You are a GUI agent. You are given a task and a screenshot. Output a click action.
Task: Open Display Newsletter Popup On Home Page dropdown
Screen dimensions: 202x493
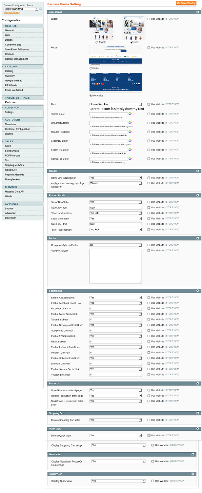tap(118, 461)
